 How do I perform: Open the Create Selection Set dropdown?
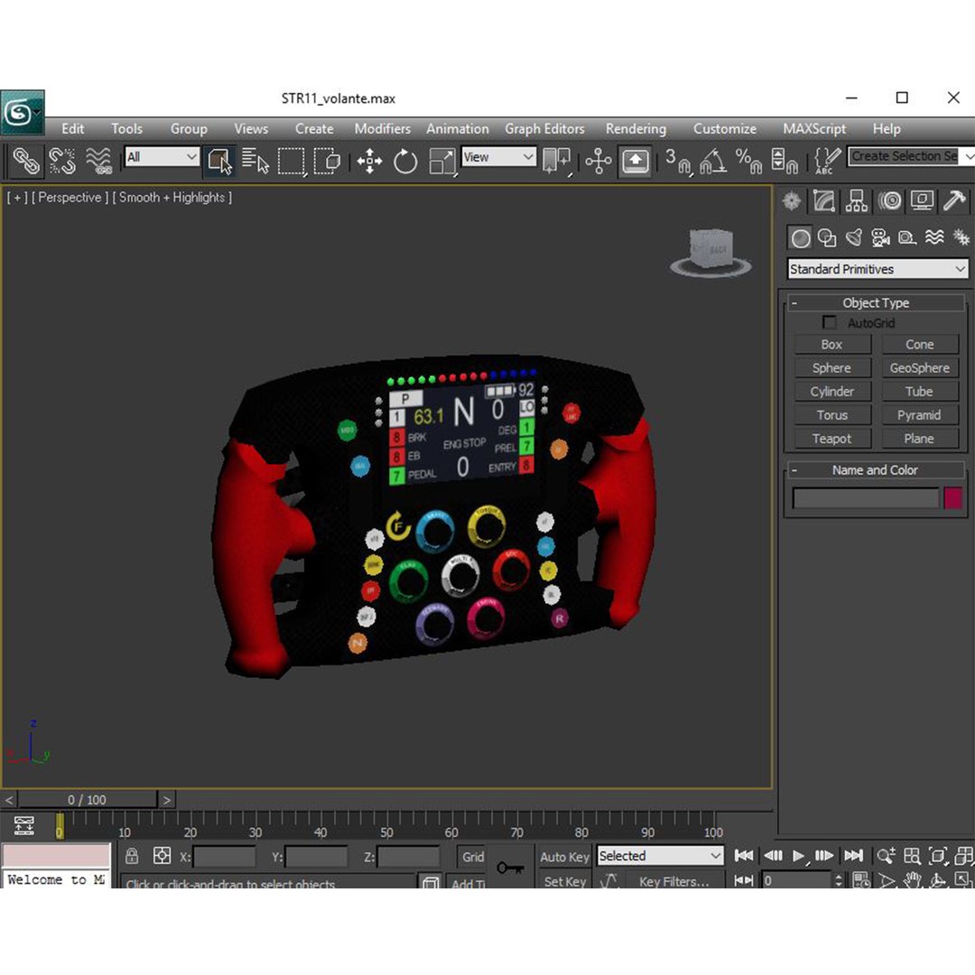coord(910,156)
